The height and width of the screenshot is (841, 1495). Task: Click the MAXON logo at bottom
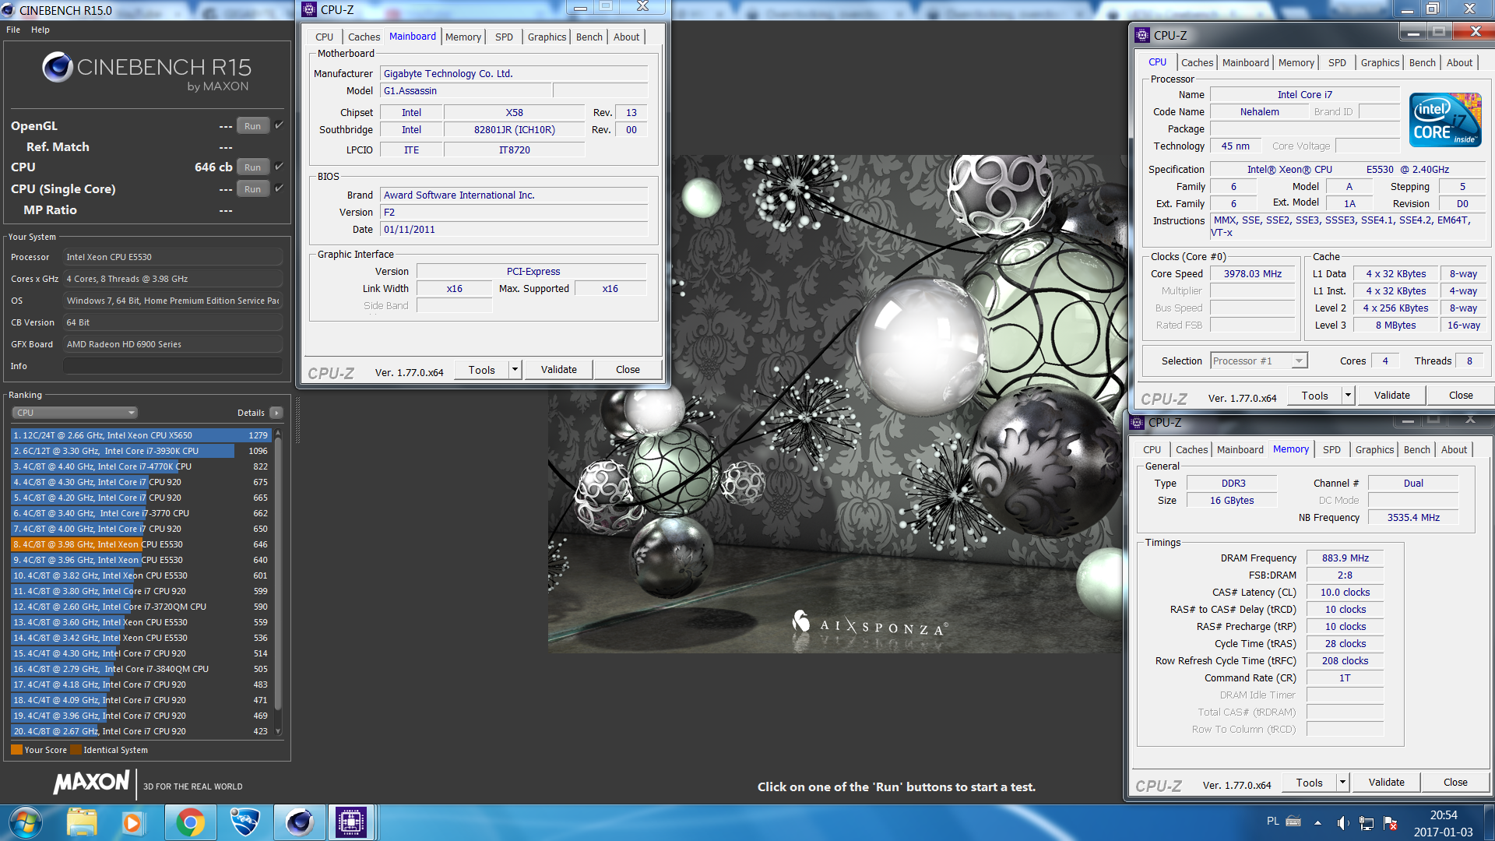click(x=91, y=783)
